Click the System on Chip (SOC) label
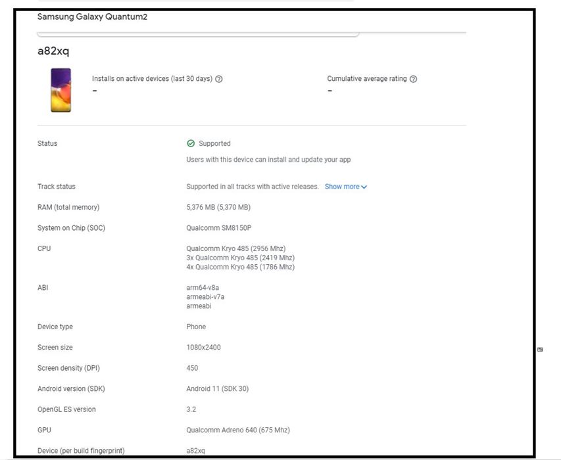The height and width of the screenshot is (460, 561). (x=71, y=228)
